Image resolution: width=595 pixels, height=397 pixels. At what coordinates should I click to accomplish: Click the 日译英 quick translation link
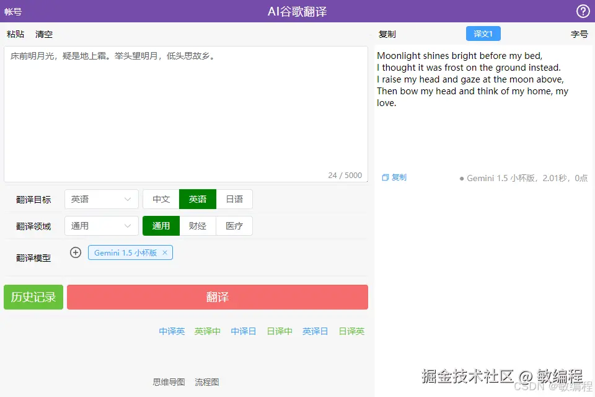(351, 331)
